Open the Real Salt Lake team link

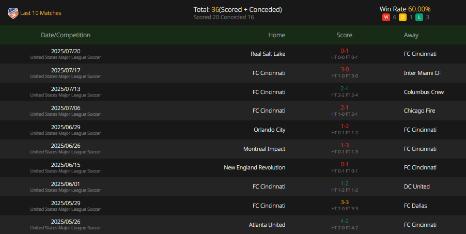pyautogui.click(x=268, y=54)
